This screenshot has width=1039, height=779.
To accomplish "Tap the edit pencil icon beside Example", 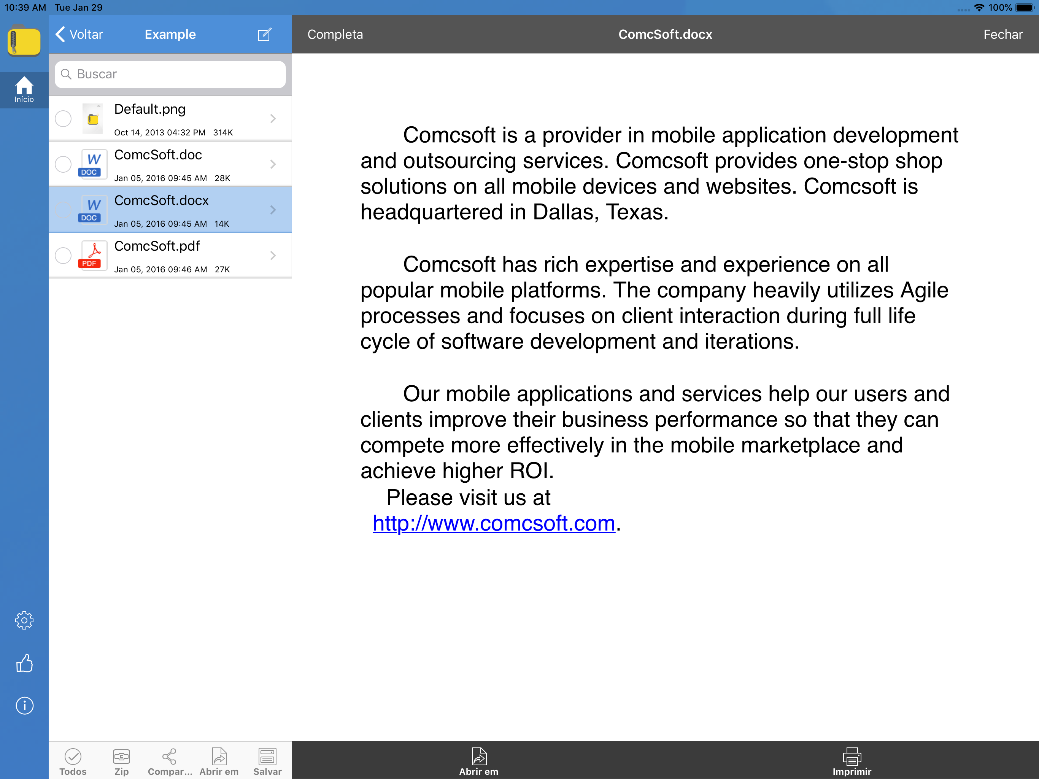I will click(264, 34).
